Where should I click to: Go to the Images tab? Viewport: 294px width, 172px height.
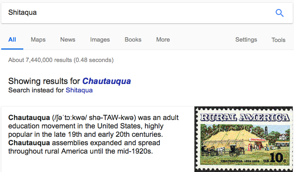pos(100,40)
